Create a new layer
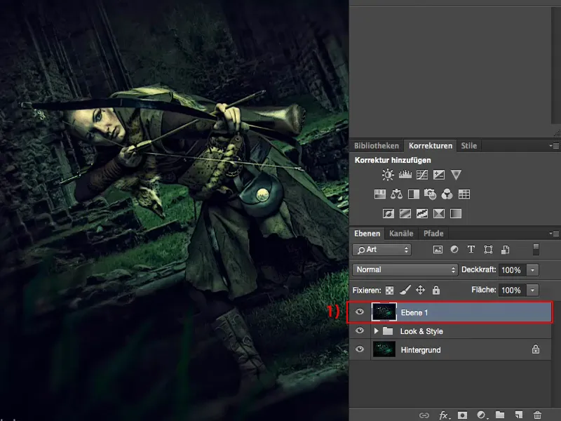Screen dimensions: 561x421 518,413
